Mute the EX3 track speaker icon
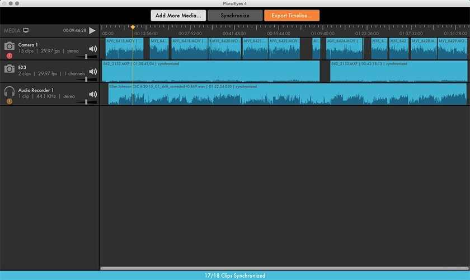The height and width of the screenshot is (280, 470). click(93, 72)
